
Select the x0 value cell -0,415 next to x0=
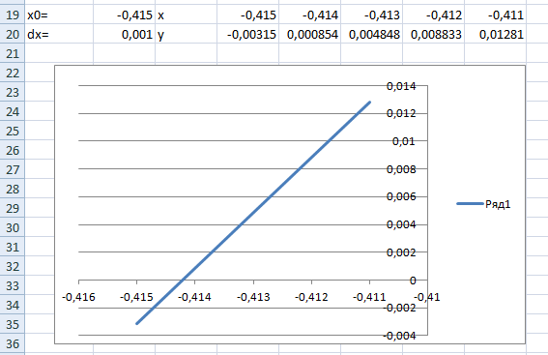(124, 15)
